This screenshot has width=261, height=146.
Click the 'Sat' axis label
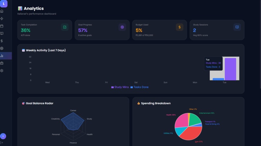click(136, 83)
